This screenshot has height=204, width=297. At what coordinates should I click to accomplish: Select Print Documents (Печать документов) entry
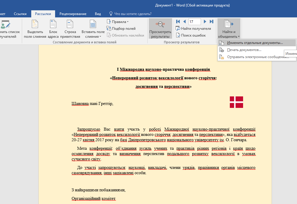point(244,50)
